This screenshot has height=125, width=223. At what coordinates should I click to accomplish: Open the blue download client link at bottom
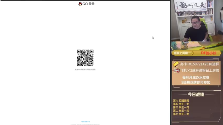tap(85, 122)
